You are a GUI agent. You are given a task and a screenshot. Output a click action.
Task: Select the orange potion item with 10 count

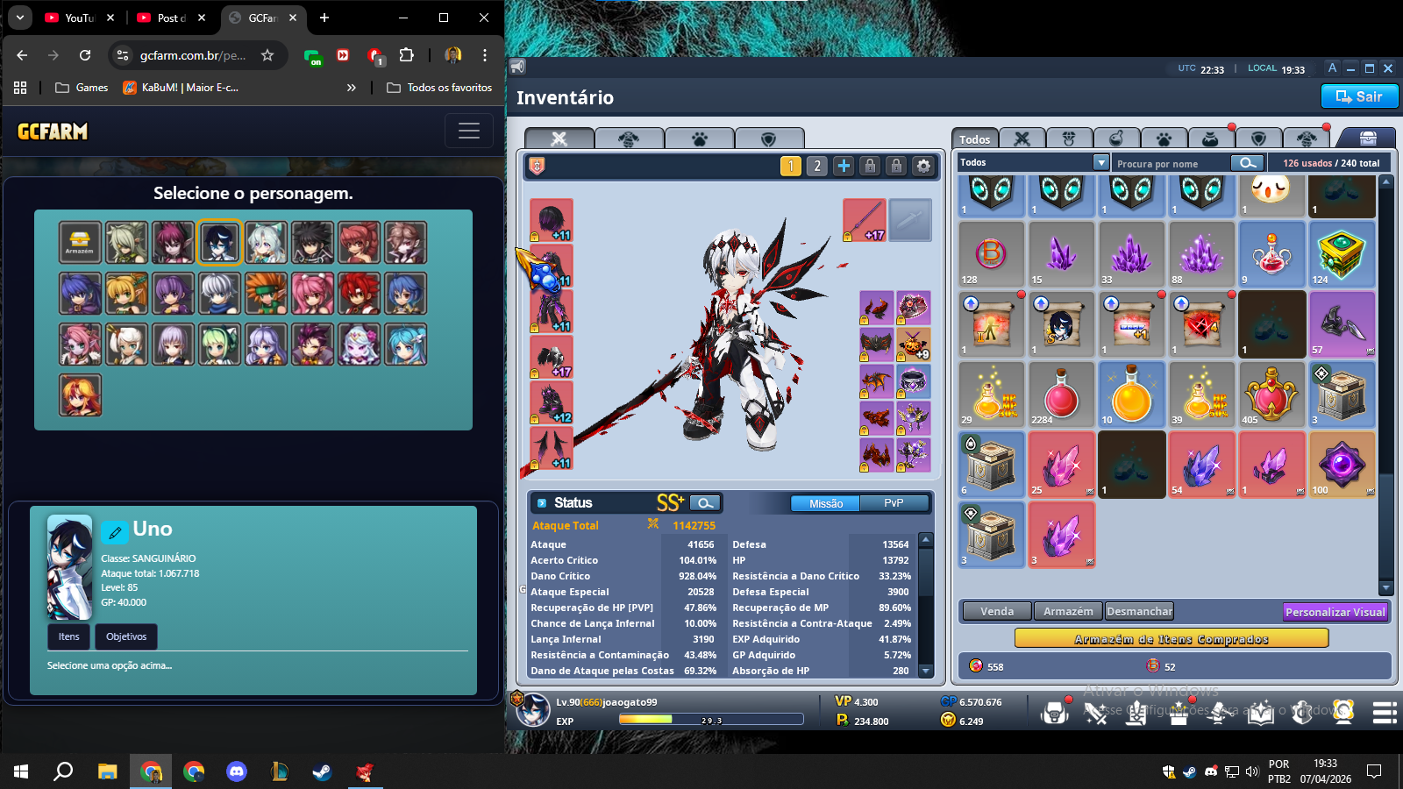(x=1132, y=394)
